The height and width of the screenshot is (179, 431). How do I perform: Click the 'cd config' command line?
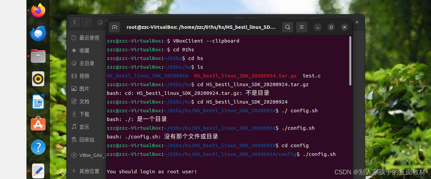208,145
